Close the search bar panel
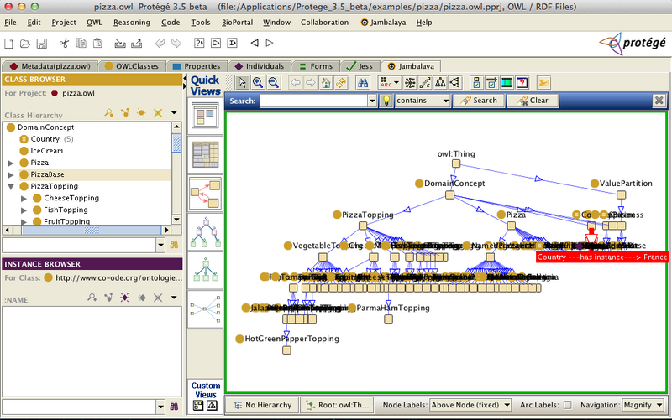 pyautogui.click(x=659, y=101)
